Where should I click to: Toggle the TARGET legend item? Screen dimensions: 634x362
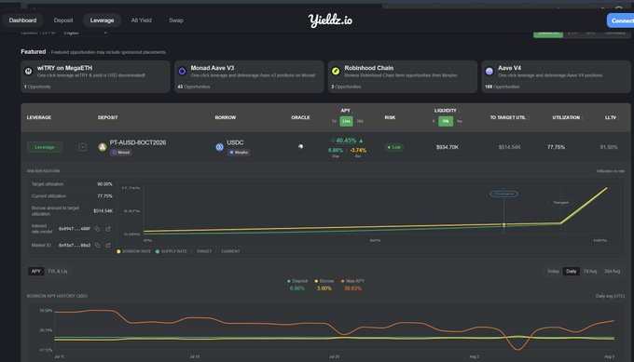coord(204,251)
